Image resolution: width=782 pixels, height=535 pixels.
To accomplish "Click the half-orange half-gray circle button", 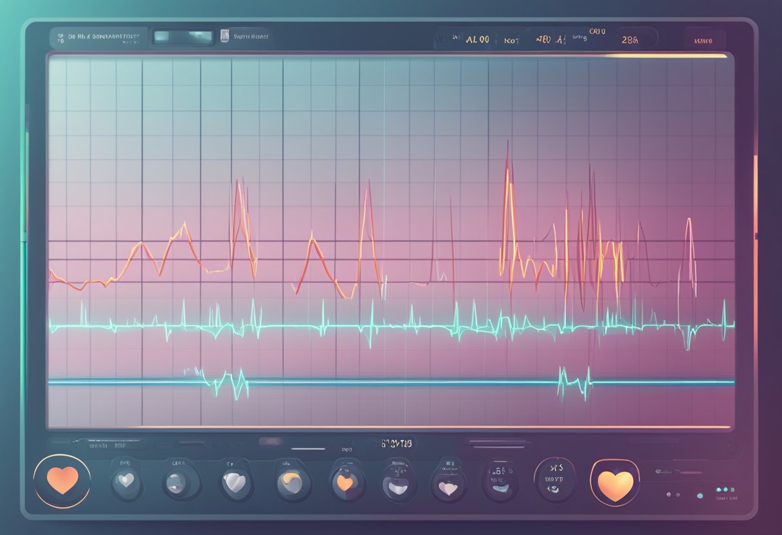I will point(291,480).
